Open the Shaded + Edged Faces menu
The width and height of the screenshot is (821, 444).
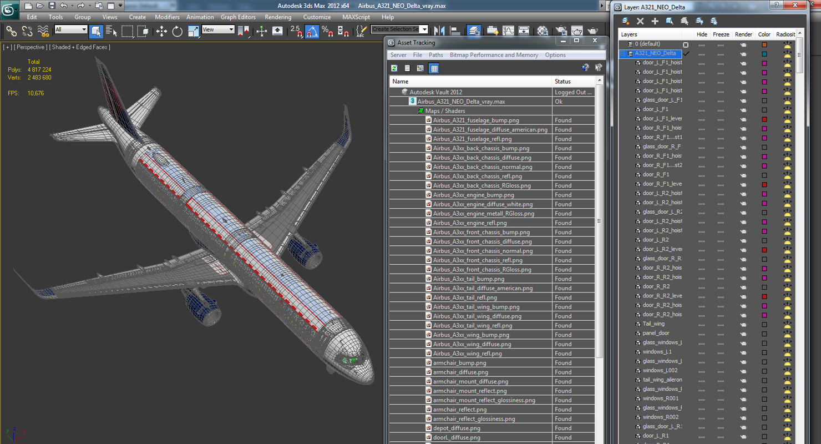pos(80,47)
